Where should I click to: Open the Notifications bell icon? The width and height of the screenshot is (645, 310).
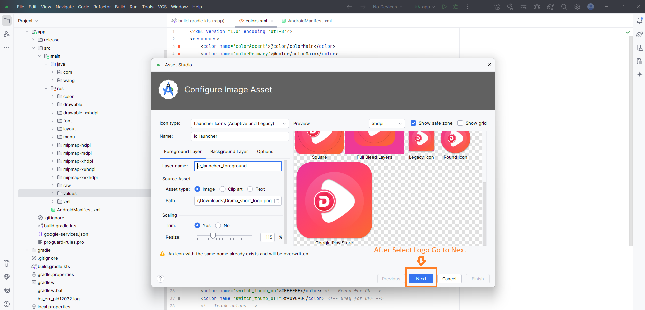point(640,21)
